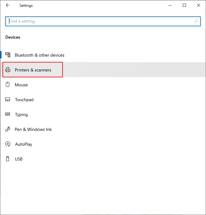Image resolution: width=206 pixels, height=215 pixels.
Task: Open Bluetooth & other devices settings
Action: click(40, 55)
